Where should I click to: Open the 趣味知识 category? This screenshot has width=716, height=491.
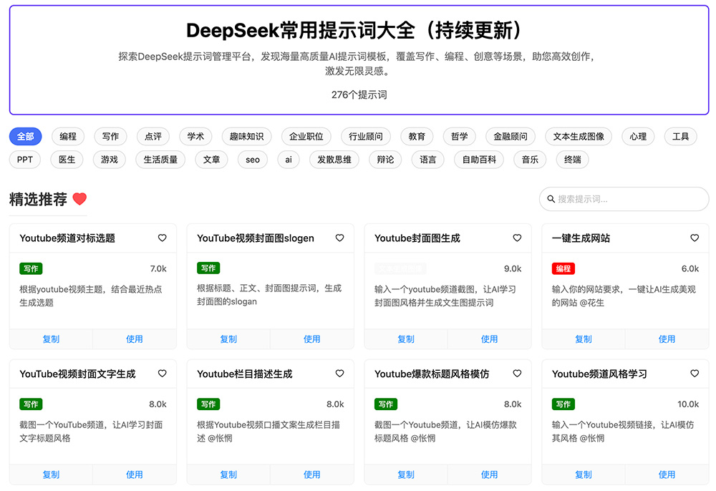(x=246, y=137)
